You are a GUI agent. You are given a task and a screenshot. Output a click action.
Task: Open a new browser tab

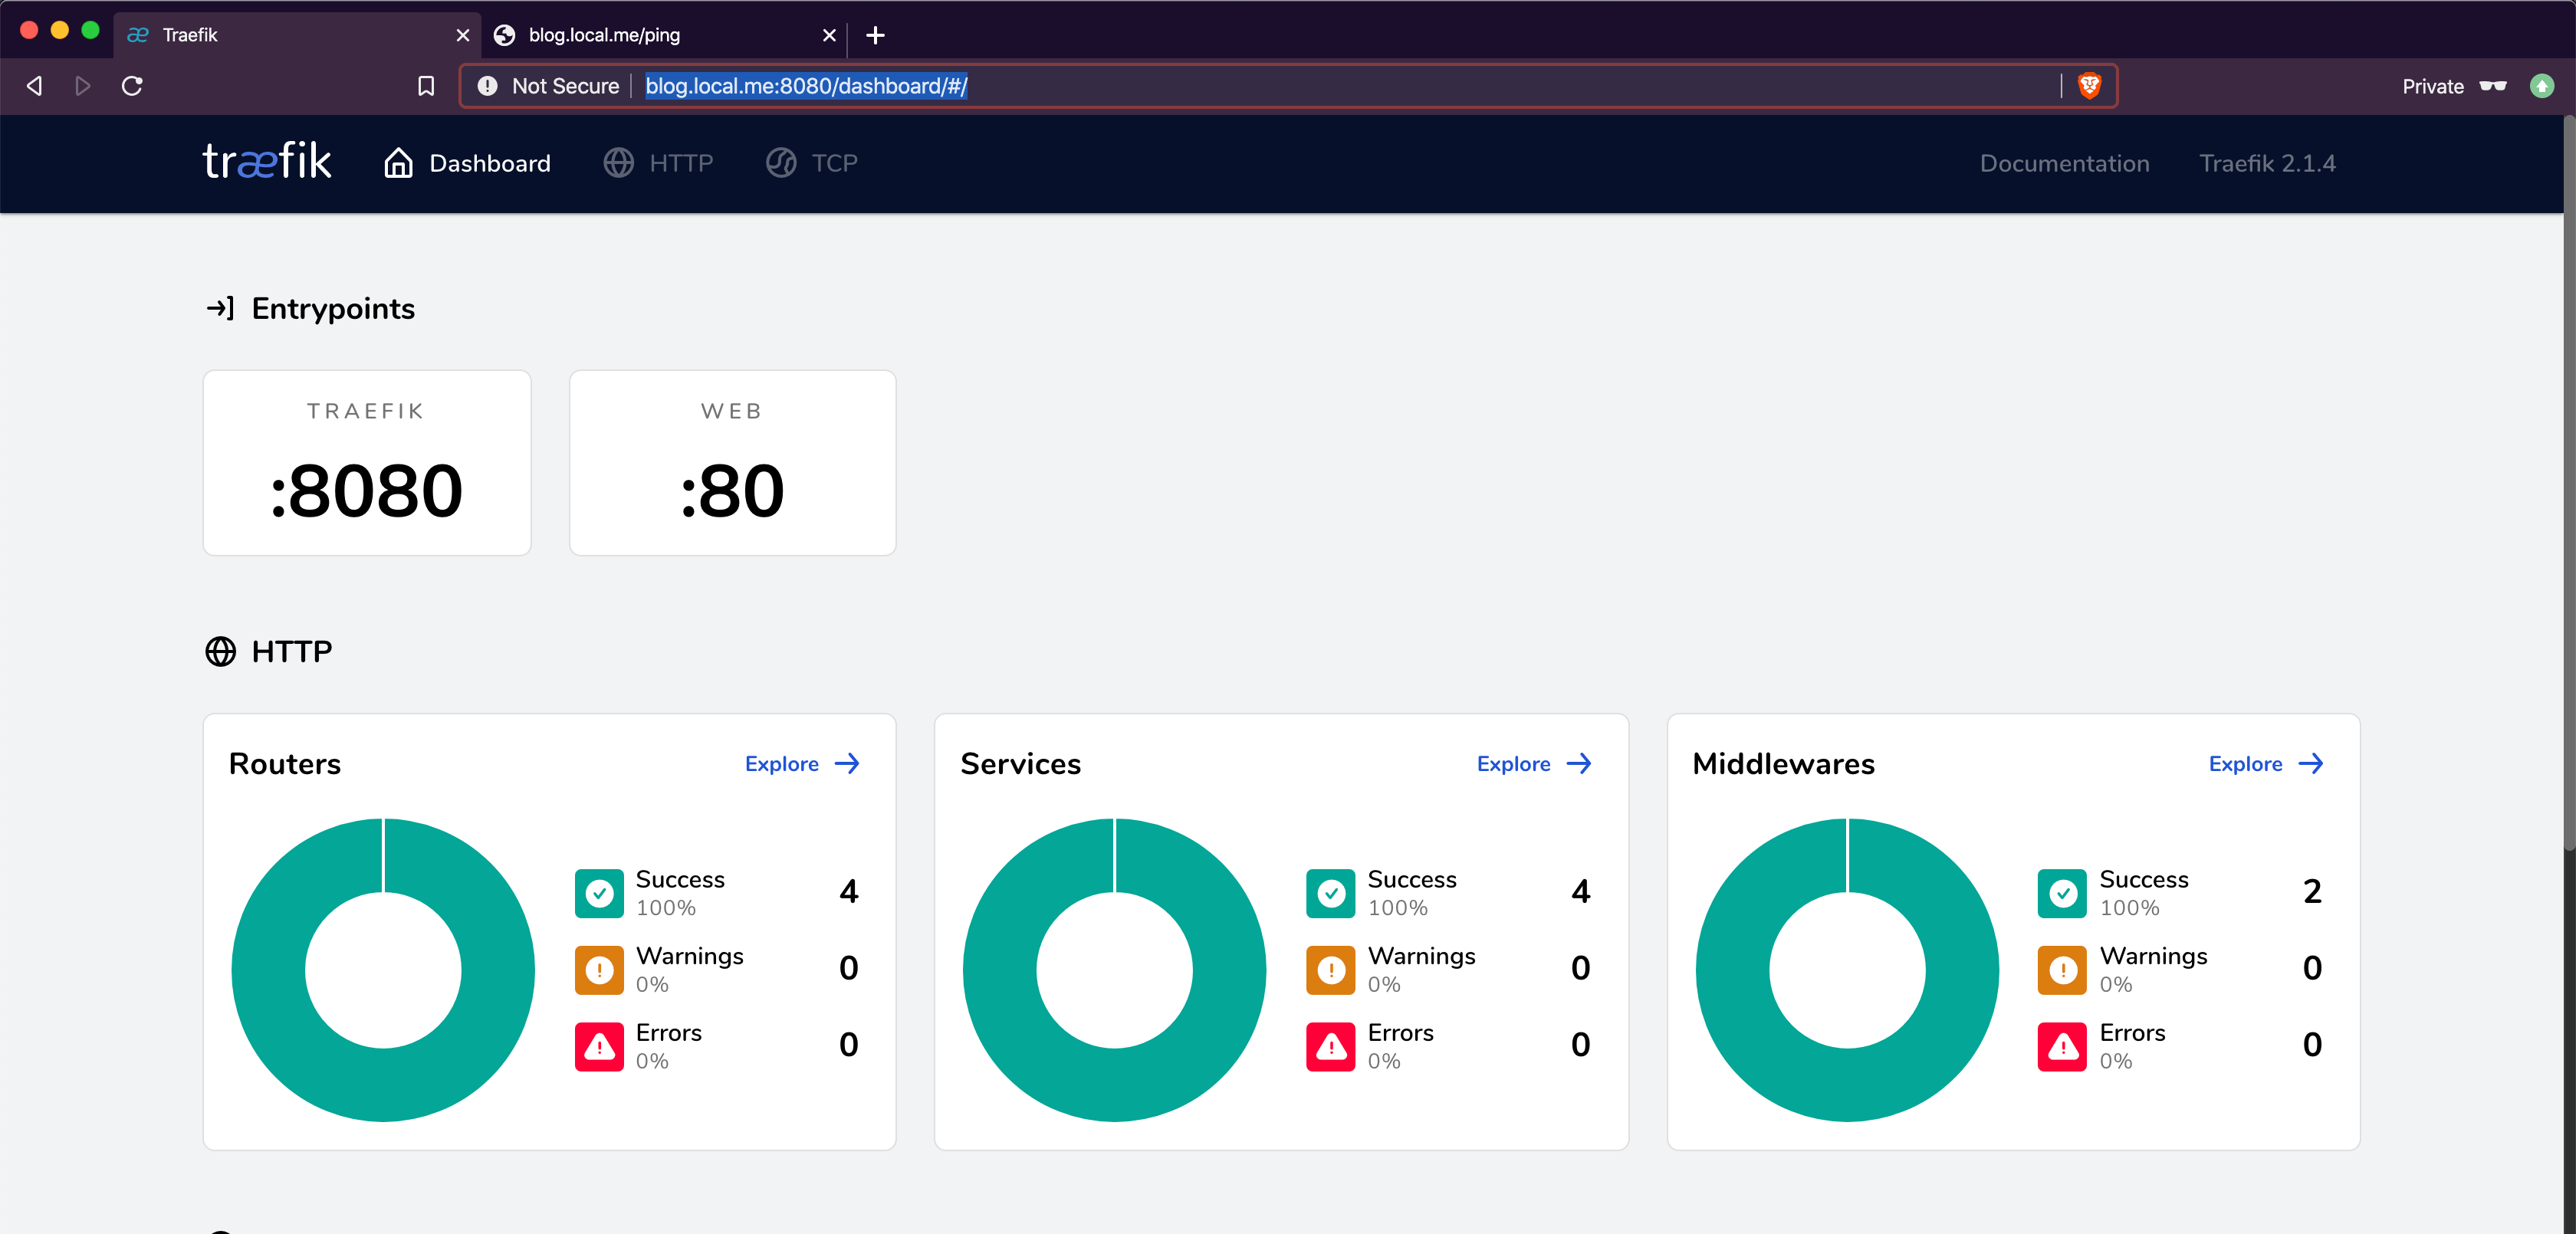click(875, 35)
